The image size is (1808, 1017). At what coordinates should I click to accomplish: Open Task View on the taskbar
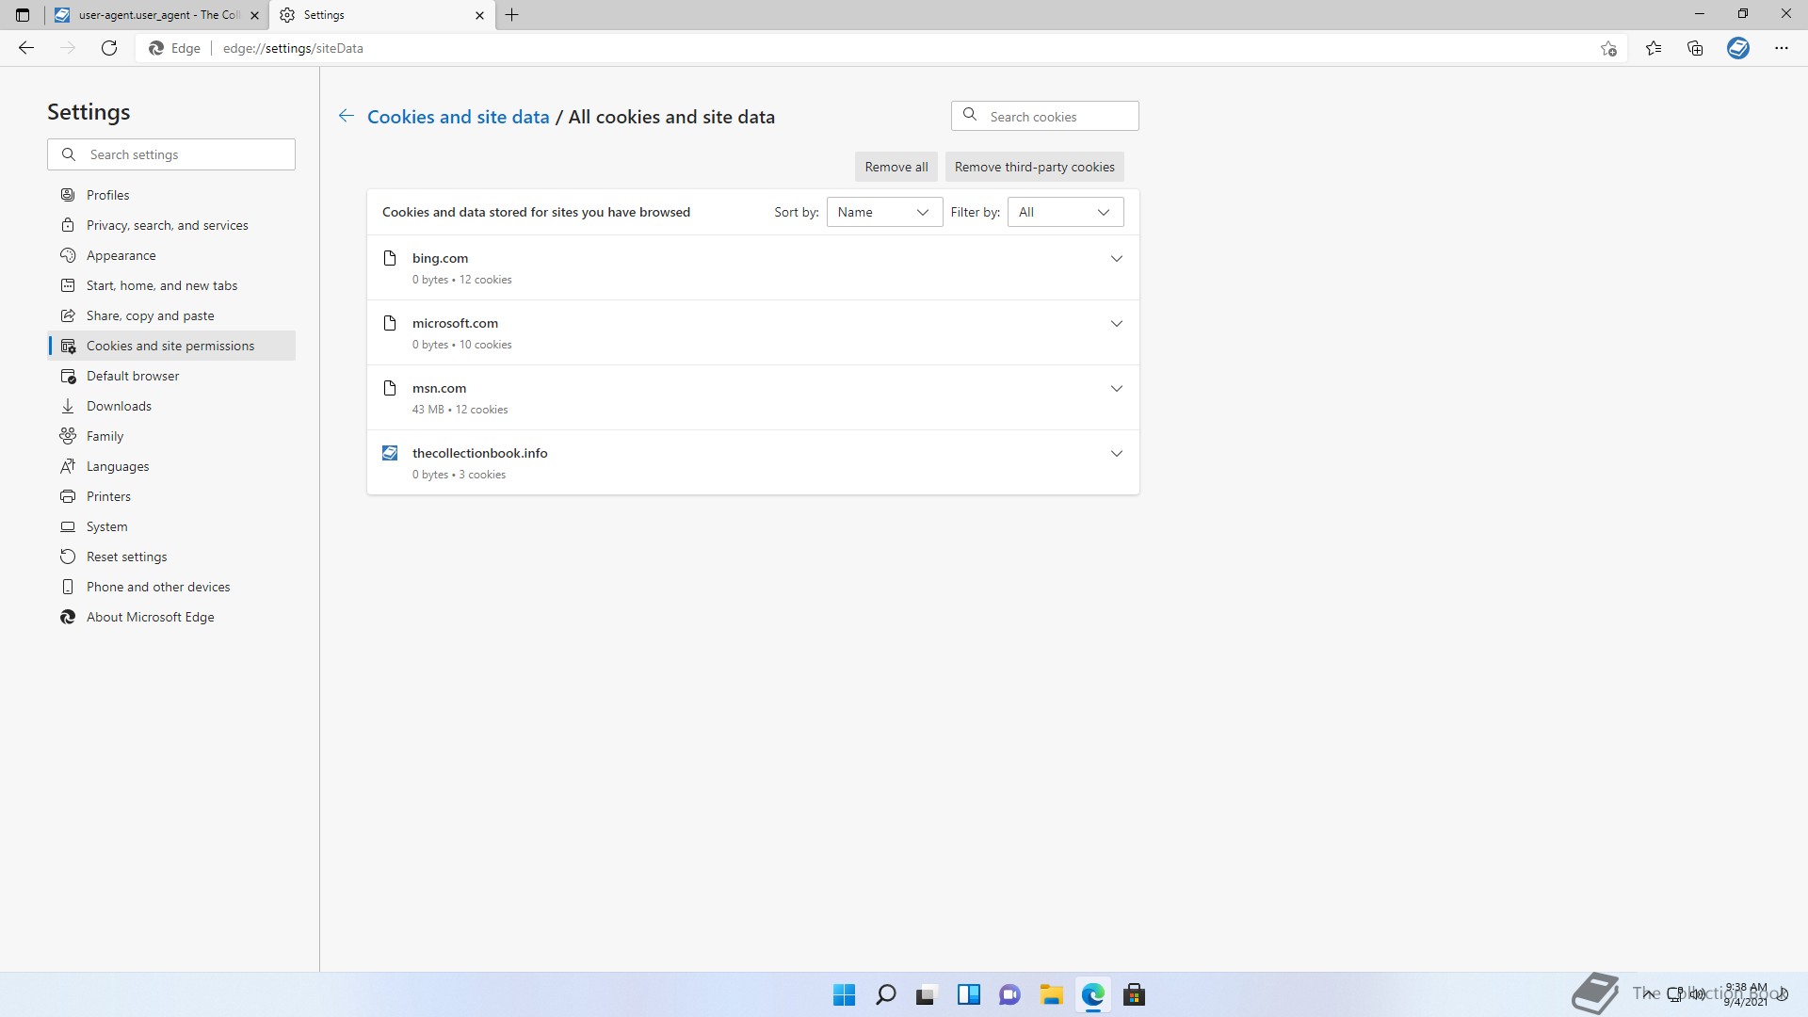click(928, 994)
